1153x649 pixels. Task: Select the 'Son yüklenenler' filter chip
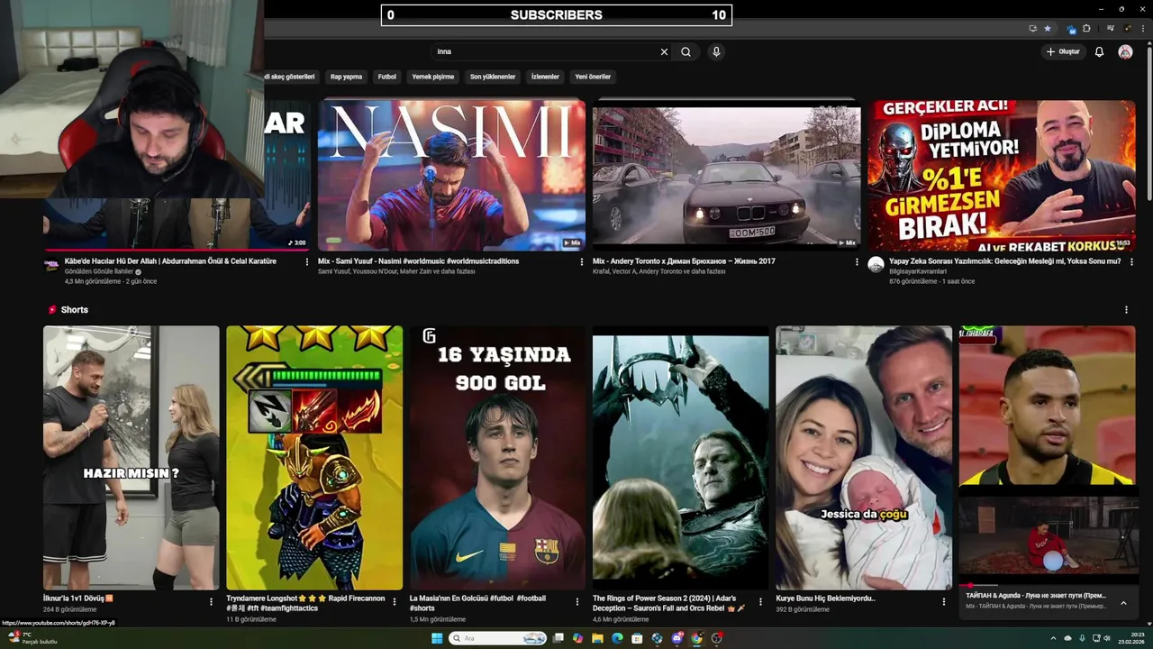tap(493, 77)
